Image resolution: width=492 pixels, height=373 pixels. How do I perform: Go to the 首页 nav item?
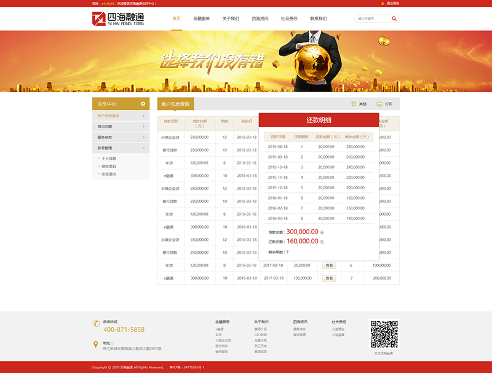[177, 18]
